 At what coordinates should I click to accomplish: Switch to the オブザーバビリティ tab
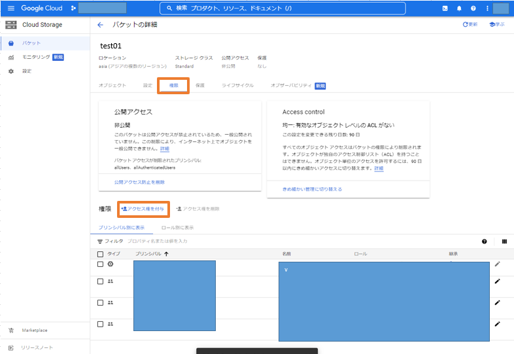tap(291, 85)
